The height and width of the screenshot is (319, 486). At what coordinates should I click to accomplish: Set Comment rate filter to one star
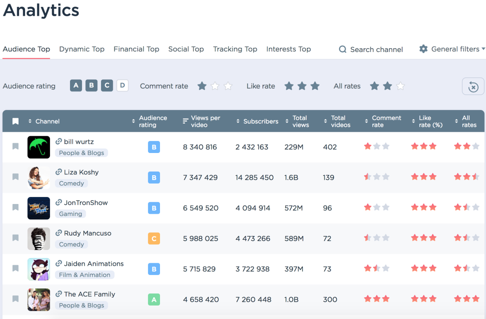pos(202,86)
